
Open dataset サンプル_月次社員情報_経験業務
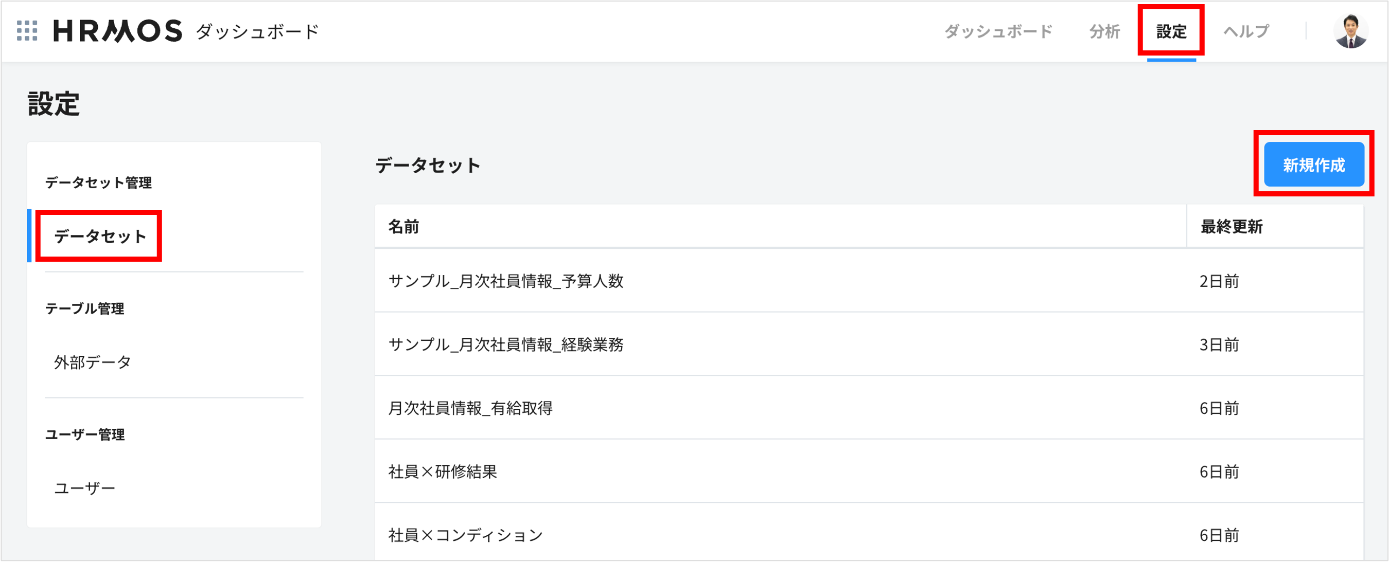coord(506,344)
